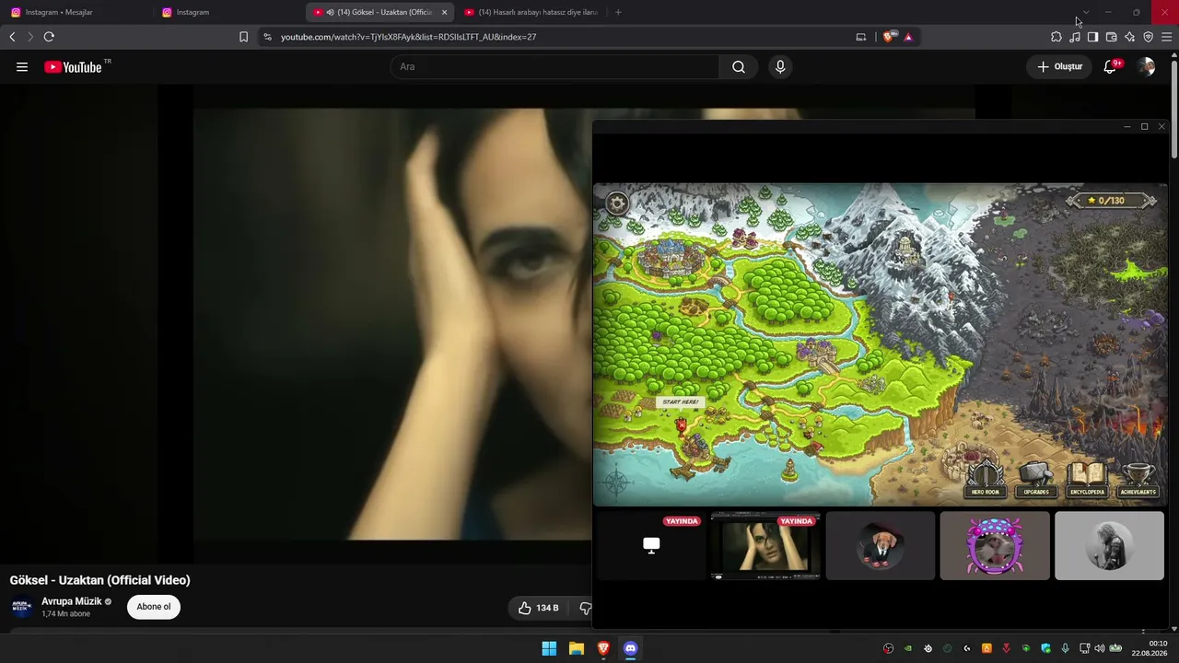This screenshot has width=1179, height=663.
Task: Click the Avrupa Müzik channel avatar
Action: [21, 607]
